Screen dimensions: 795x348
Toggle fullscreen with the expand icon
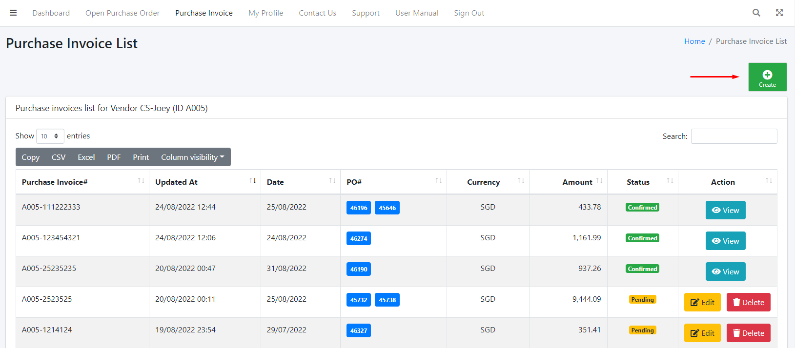[779, 13]
